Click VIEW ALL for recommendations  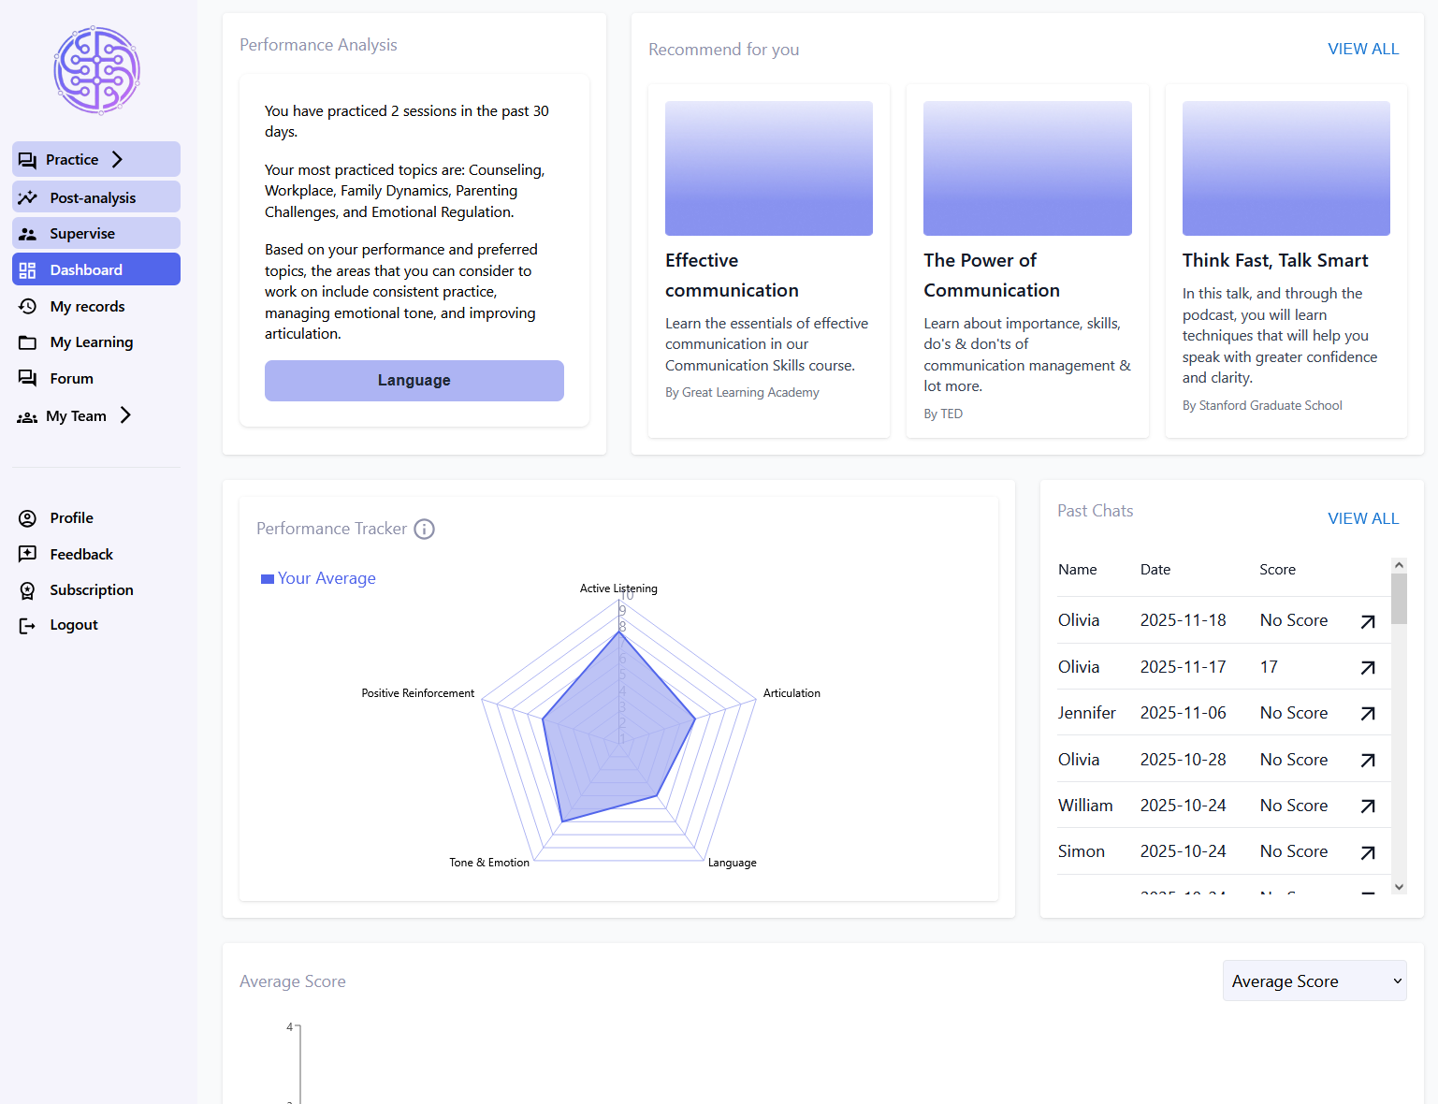tap(1362, 50)
